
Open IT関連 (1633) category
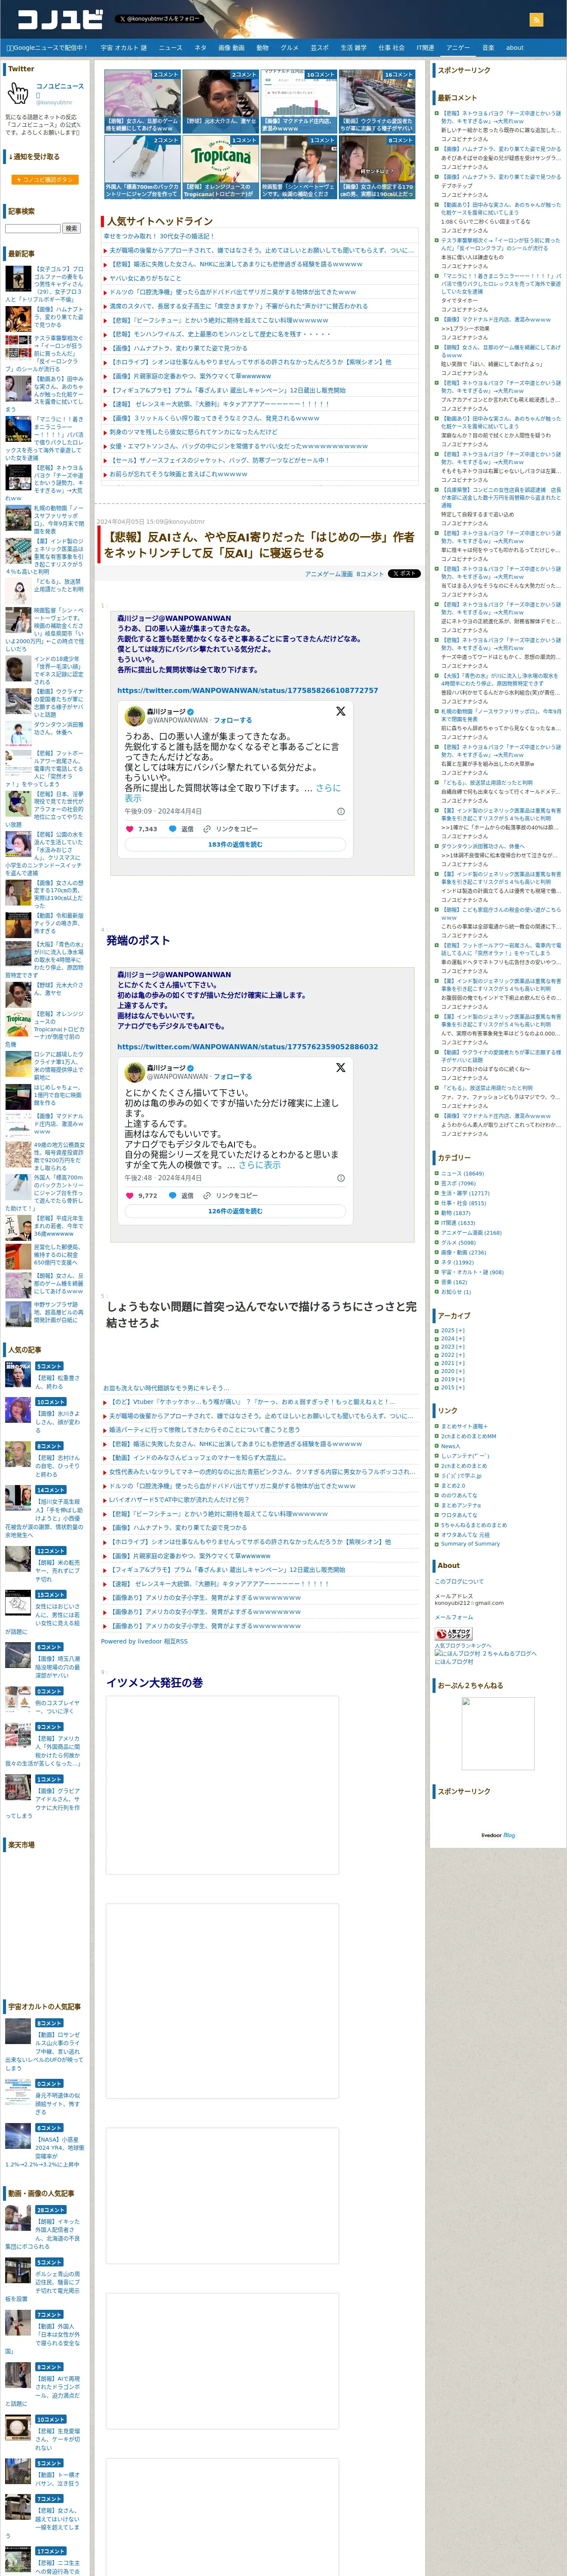pos(458,1223)
